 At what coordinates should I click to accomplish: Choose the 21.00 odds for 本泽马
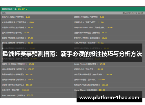[30, 28]
